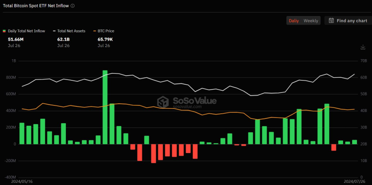This screenshot has height=185, width=372.
Task: Click the 62.1B total net assets value
Action: (x=63, y=39)
